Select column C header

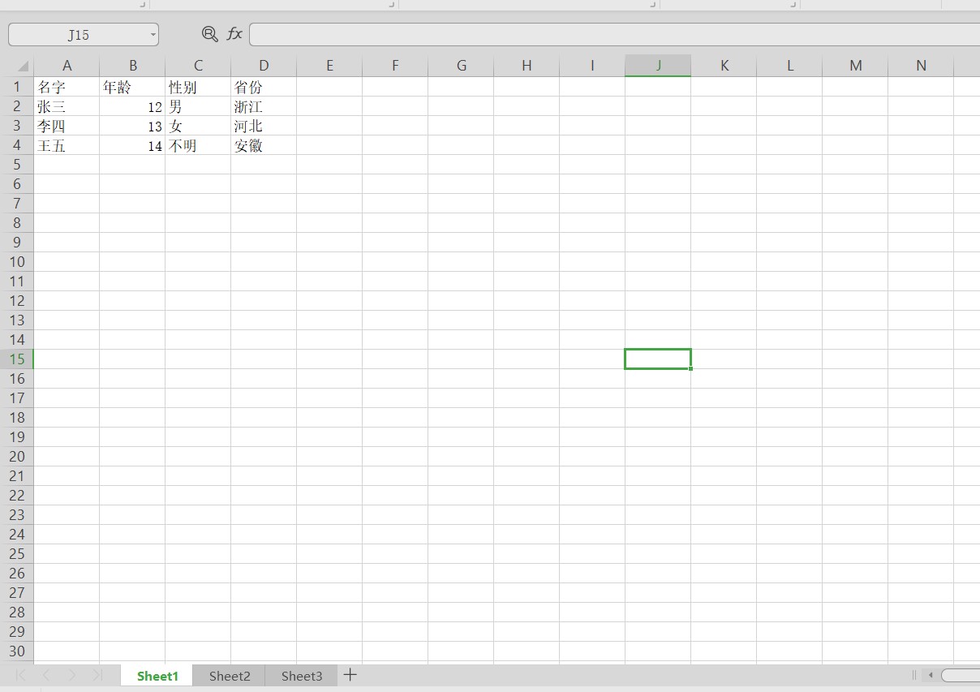click(198, 66)
